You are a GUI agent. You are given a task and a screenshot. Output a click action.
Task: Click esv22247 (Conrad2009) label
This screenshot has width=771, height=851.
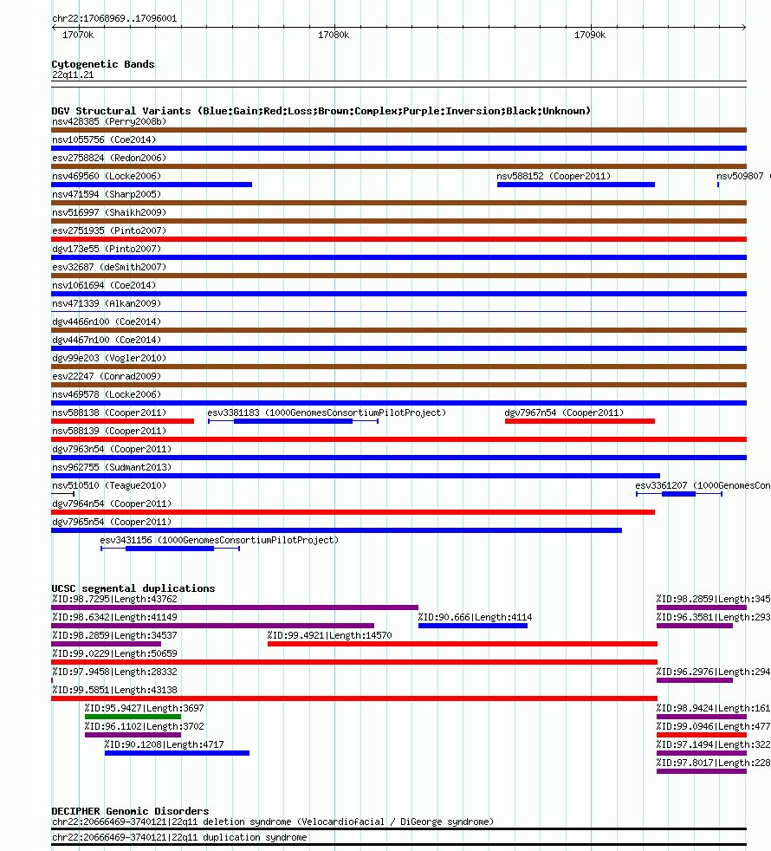pos(107,376)
